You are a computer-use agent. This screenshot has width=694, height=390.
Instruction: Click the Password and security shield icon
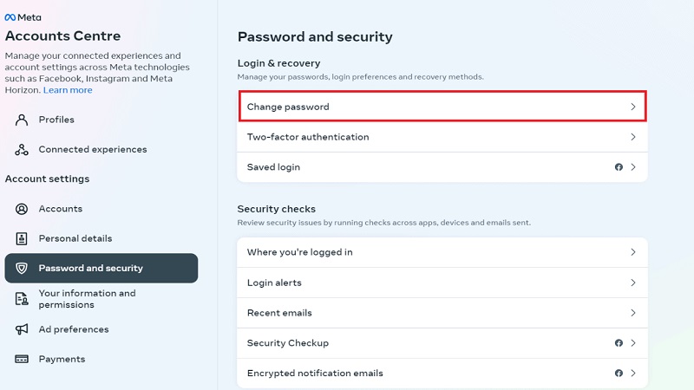[22, 269]
